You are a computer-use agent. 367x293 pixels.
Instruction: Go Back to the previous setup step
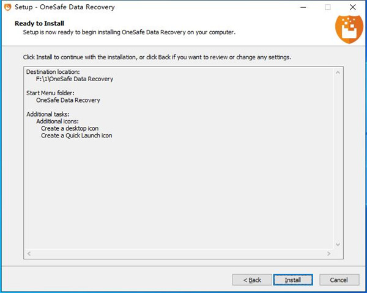pyautogui.click(x=252, y=280)
